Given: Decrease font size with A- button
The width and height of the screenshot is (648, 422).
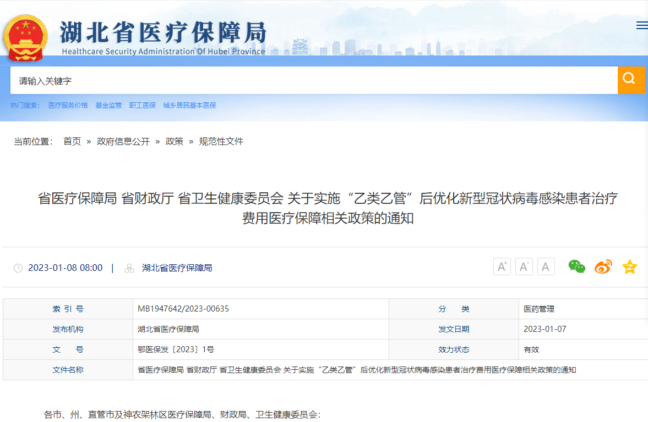Looking at the screenshot, I should point(524,267).
